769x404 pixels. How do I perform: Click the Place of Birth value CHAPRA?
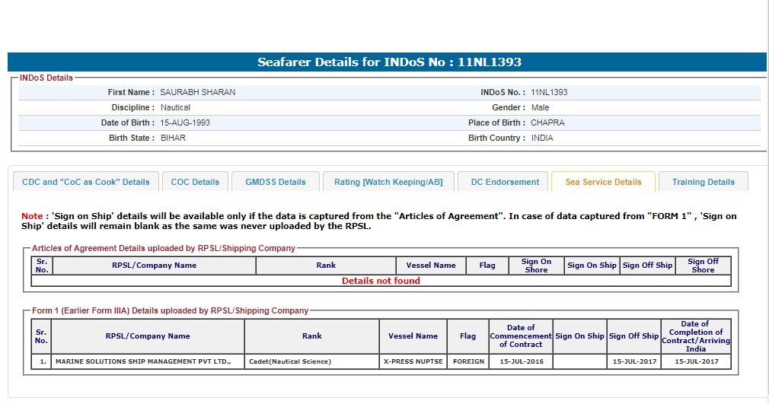547,122
